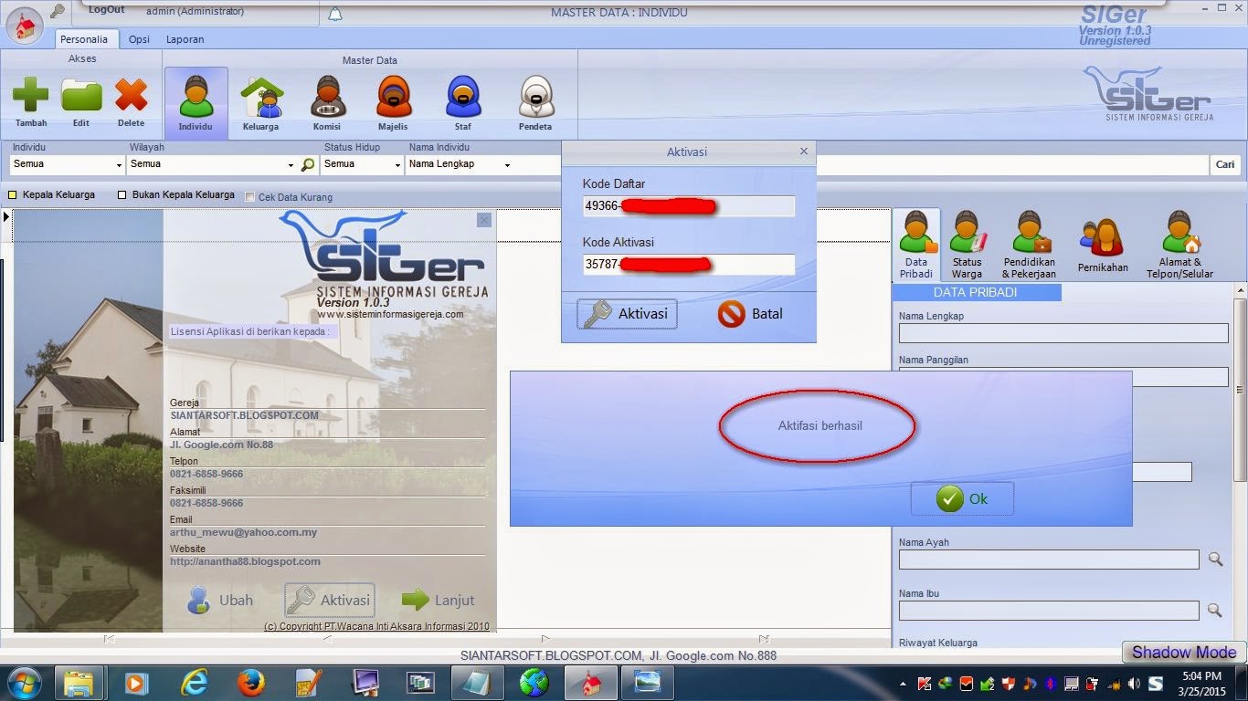Click the Tambah green plus icon
1248x701 pixels.
(x=30, y=96)
